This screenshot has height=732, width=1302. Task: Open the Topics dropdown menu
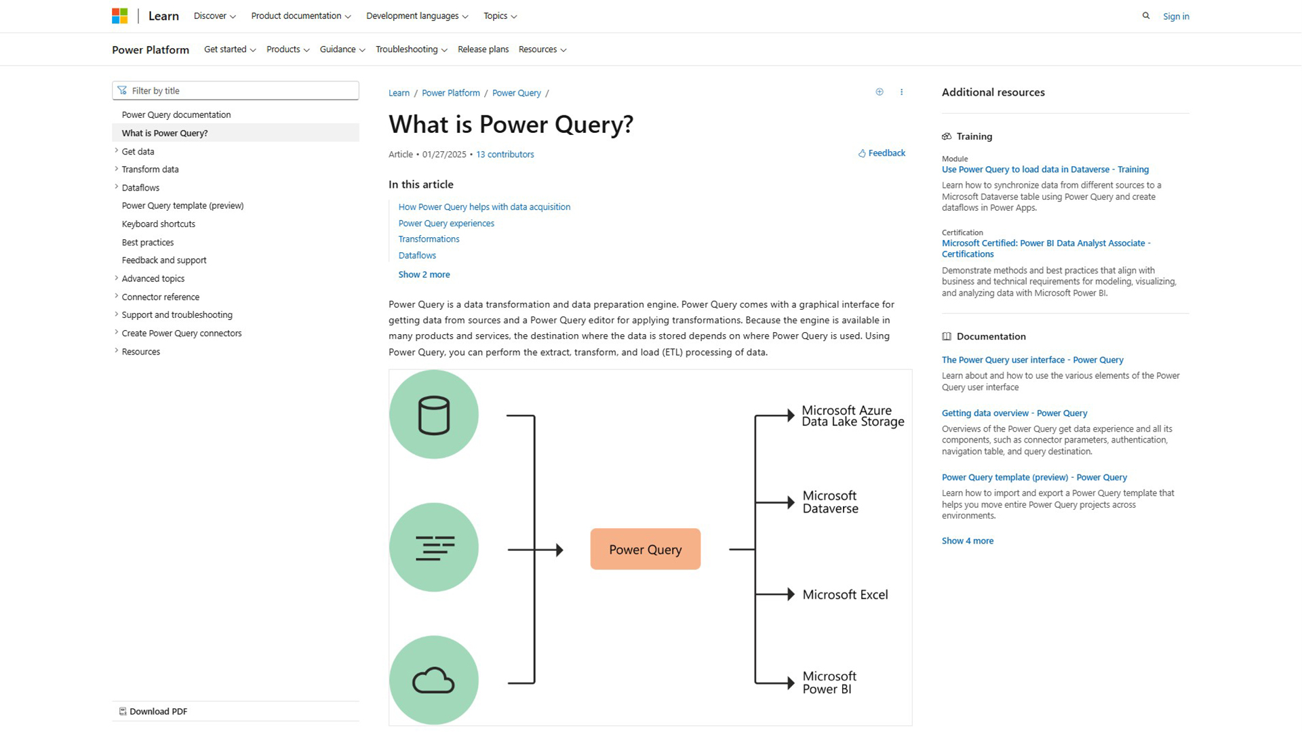pos(500,16)
